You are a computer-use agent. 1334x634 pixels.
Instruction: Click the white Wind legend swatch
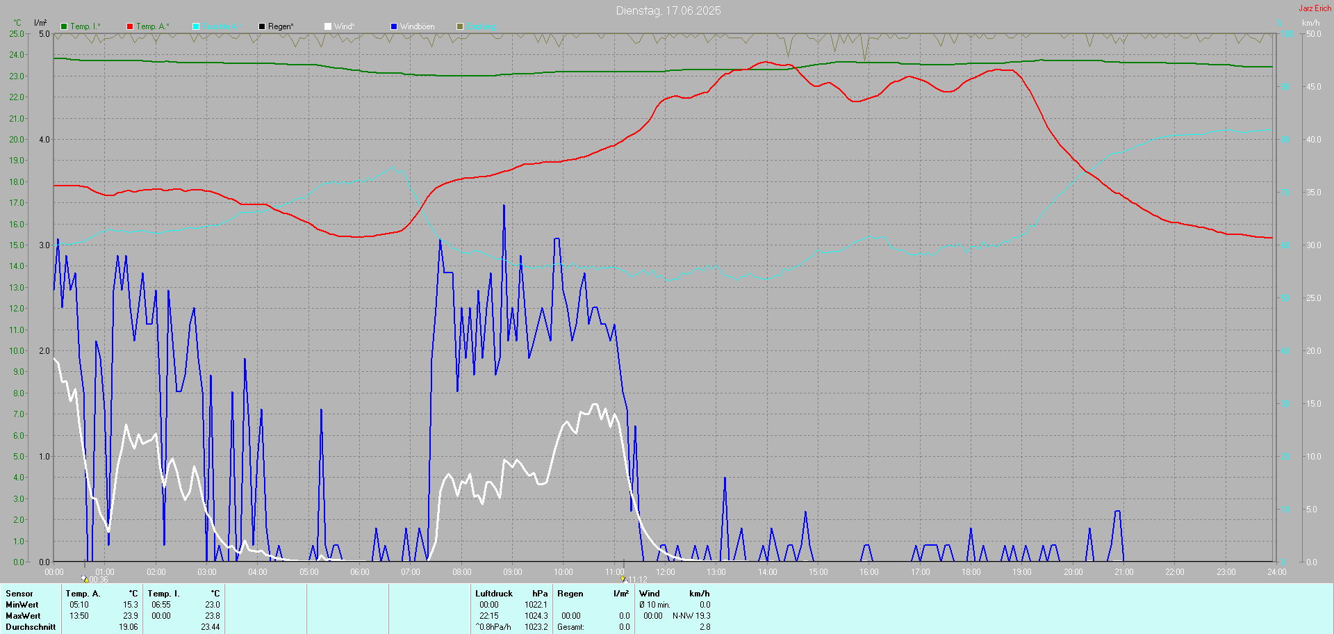pyautogui.click(x=328, y=26)
